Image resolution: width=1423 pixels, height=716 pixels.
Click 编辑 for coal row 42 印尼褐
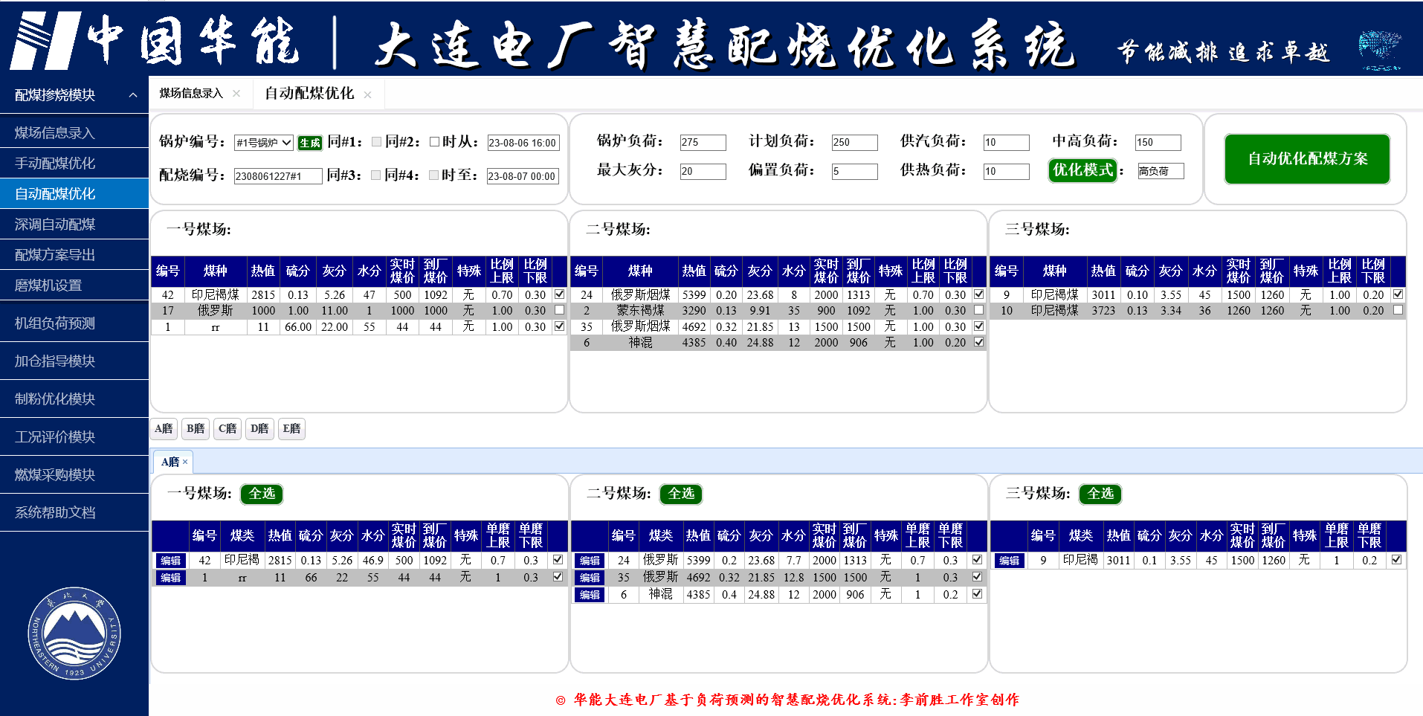point(170,561)
